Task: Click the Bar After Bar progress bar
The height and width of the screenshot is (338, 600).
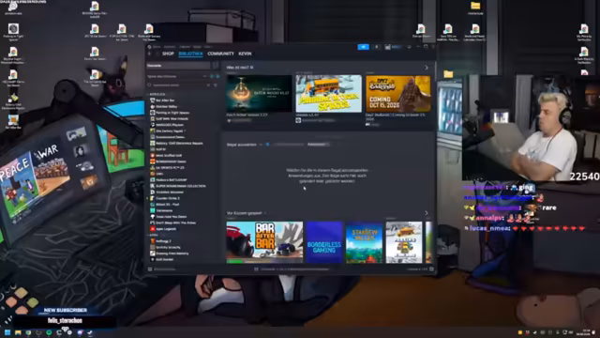Action: 264,261
